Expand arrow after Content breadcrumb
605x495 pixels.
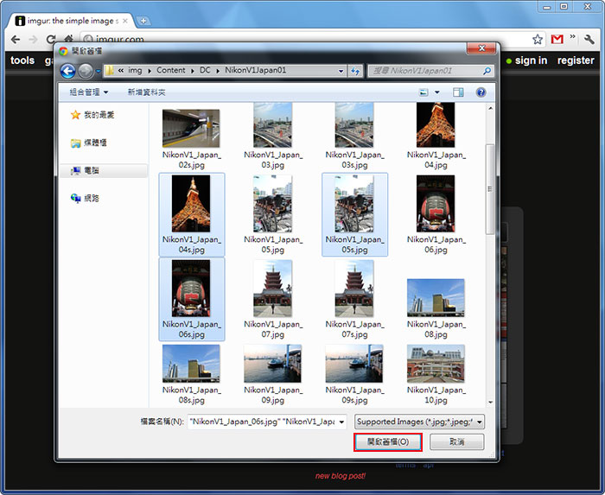tap(192, 71)
